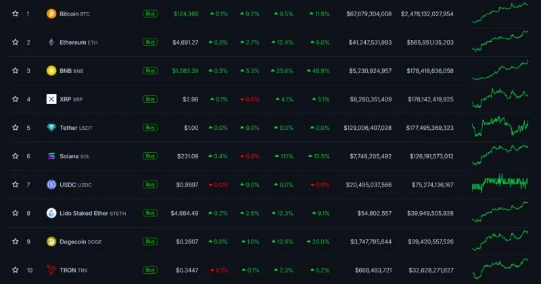Click the Tether logo icon
Screen dimensions: 541x284
(51, 127)
